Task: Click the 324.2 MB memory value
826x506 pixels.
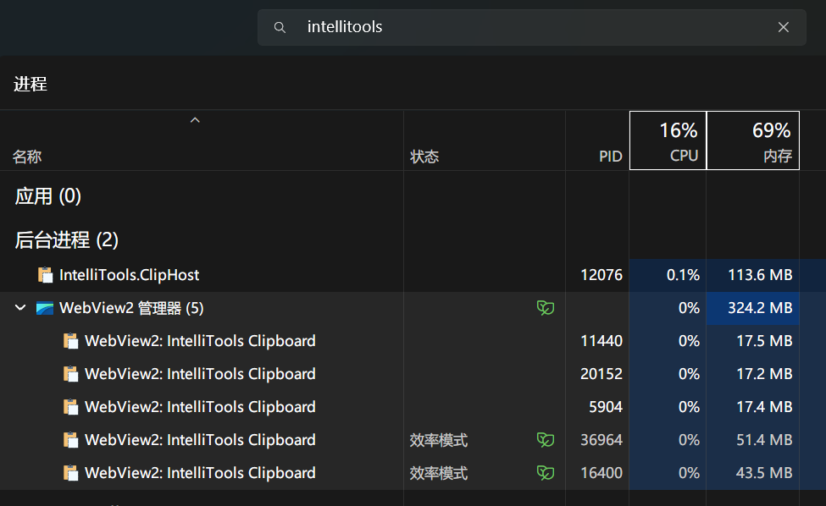Action: pyautogui.click(x=760, y=308)
